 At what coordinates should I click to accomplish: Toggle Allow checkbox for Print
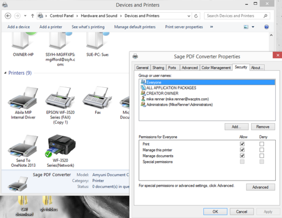tap(242, 144)
